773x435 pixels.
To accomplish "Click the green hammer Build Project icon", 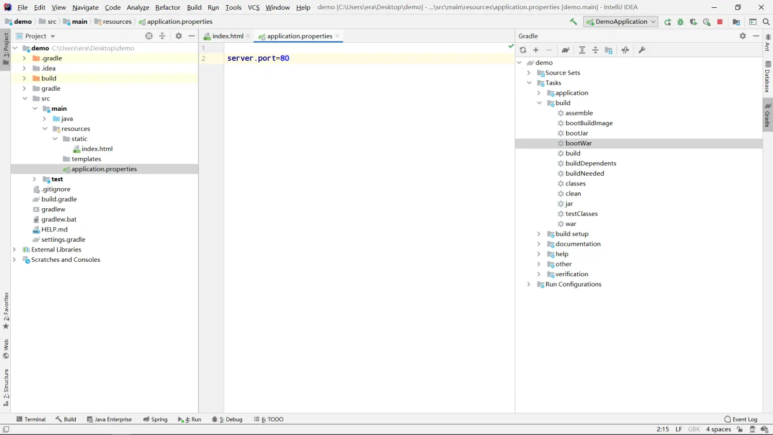I will (573, 22).
